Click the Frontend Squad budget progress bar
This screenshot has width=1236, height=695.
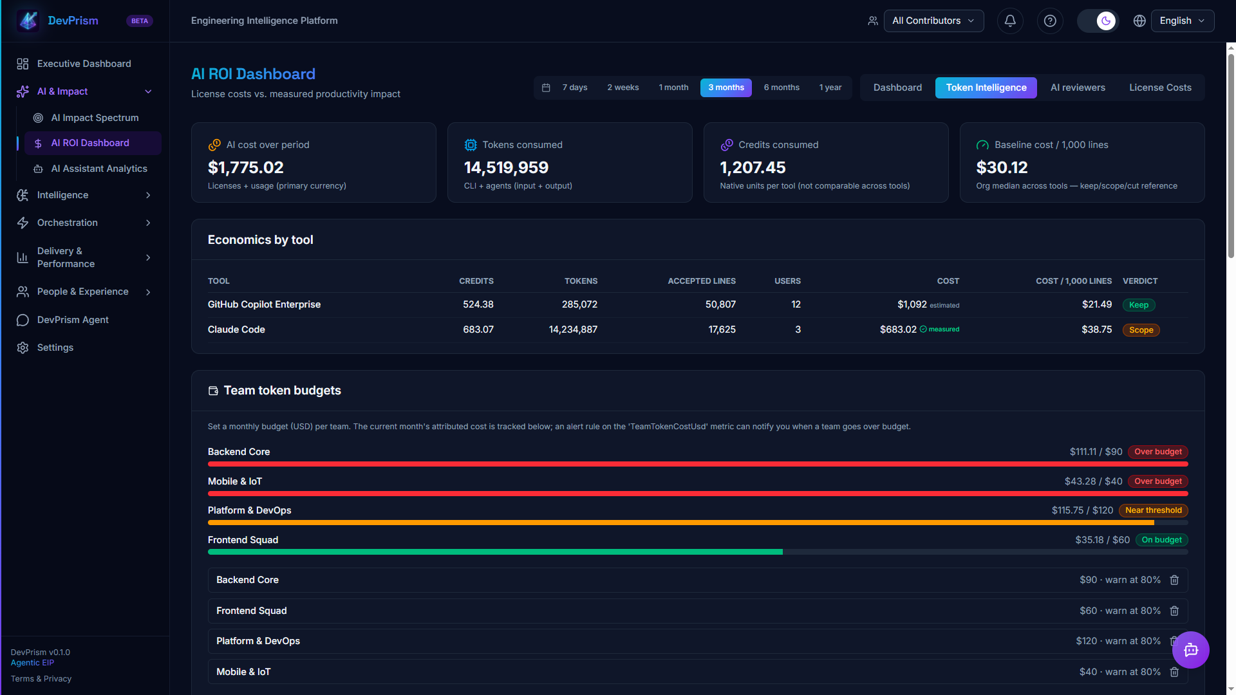[698, 552]
